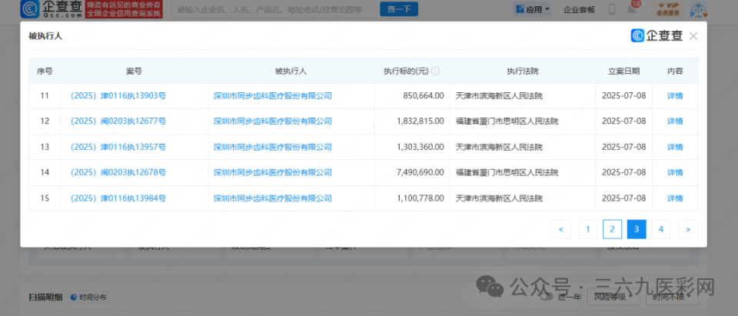This screenshot has height=316, width=738.
Task: Click amount 1,100,778.00
Action: click(421, 198)
